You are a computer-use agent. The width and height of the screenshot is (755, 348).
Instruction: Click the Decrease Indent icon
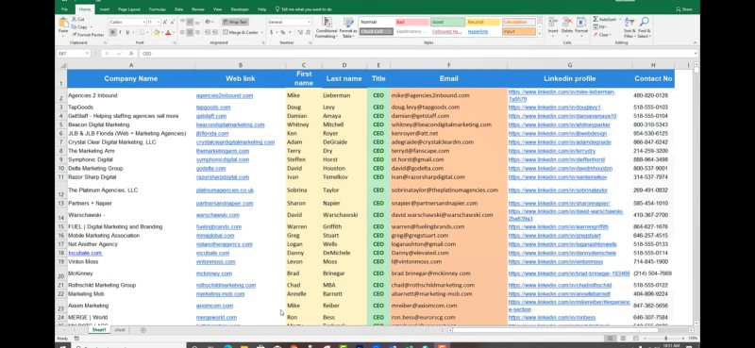coord(208,32)
